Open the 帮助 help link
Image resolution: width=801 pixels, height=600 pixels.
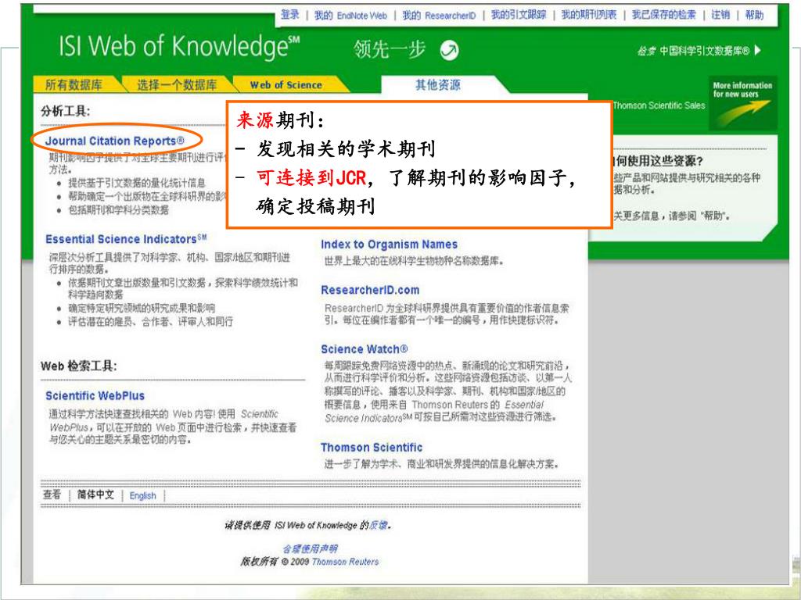click(754, 15)
